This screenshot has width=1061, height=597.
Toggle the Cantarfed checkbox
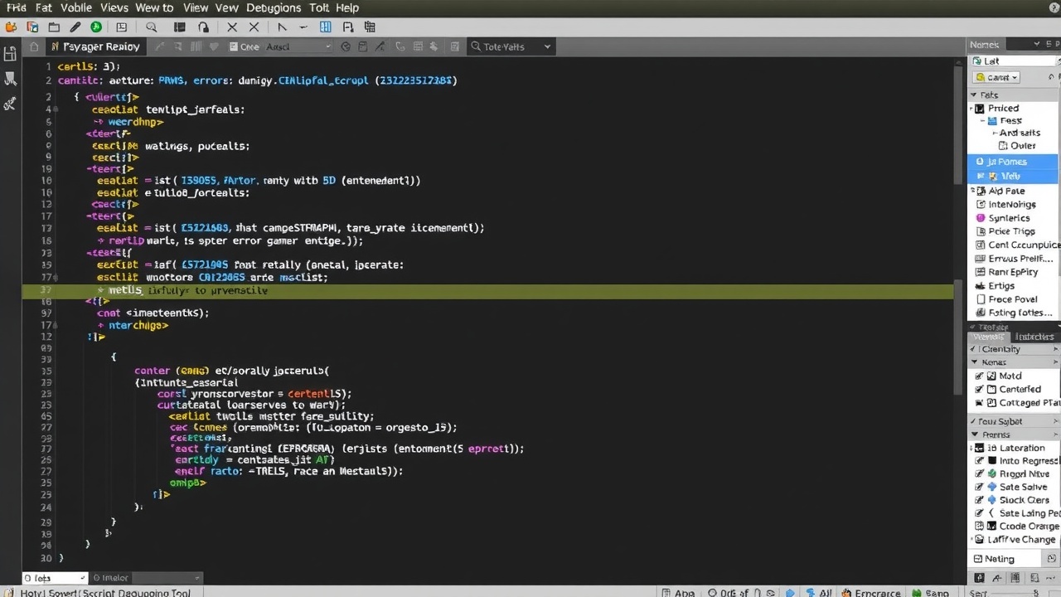[x=980, y=389]
